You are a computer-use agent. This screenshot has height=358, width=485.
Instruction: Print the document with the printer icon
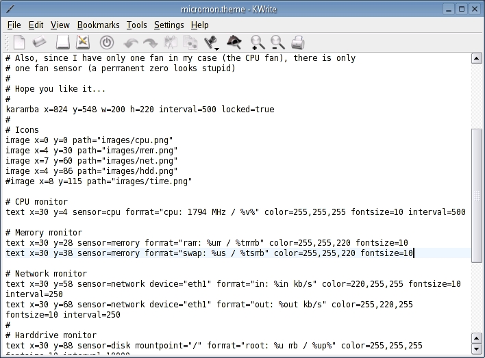[298, 42]
